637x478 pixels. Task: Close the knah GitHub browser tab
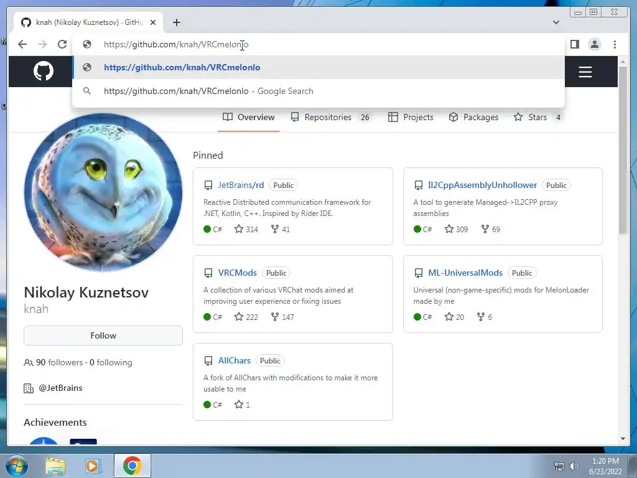pyautogui.click(x=153, y=22)
